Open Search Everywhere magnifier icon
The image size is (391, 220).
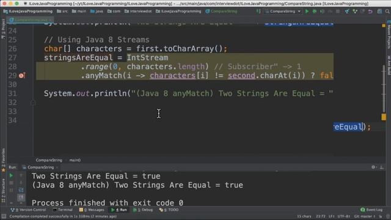[387, 12]
